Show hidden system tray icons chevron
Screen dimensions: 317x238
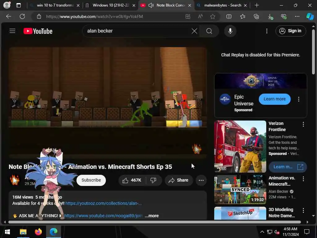tap(262, 232)
